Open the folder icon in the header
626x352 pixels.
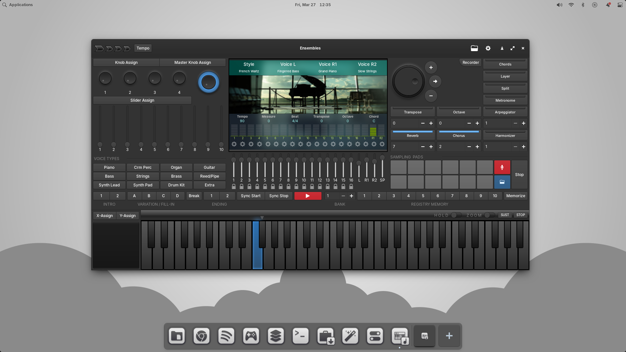click(x=474, y=48)
